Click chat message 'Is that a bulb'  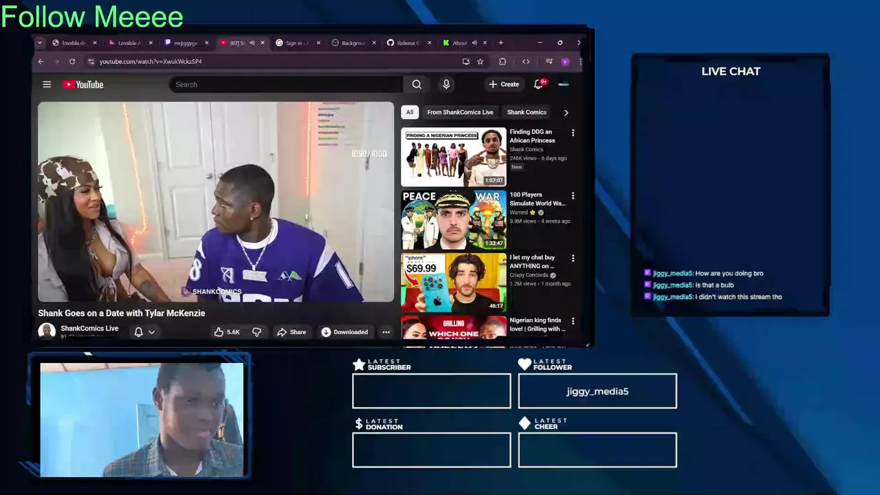click(x=714, y=285)
